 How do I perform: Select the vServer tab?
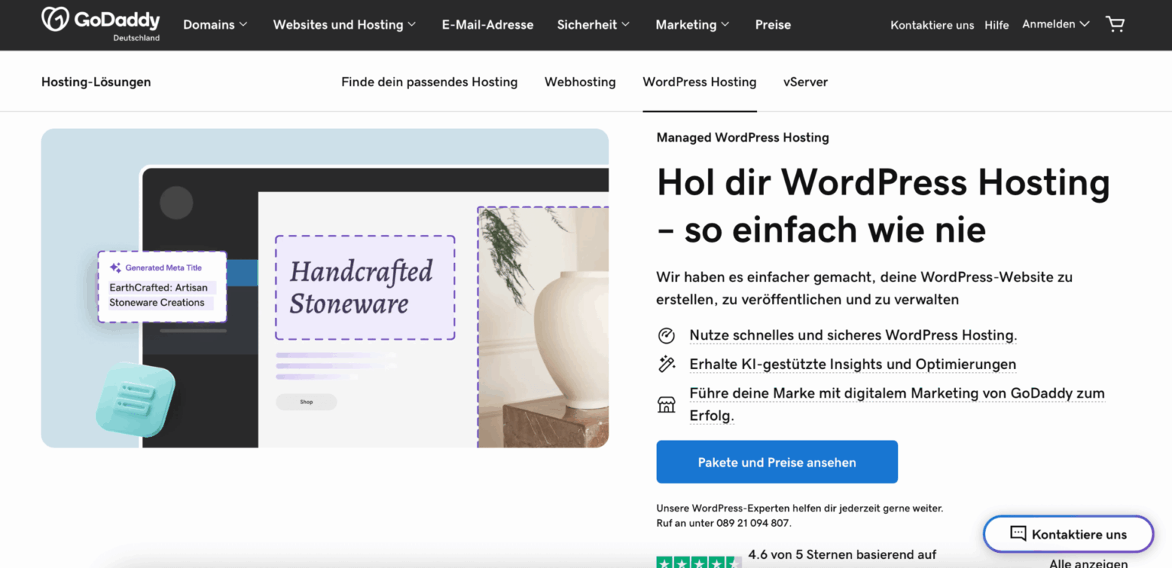coord(806,82)
